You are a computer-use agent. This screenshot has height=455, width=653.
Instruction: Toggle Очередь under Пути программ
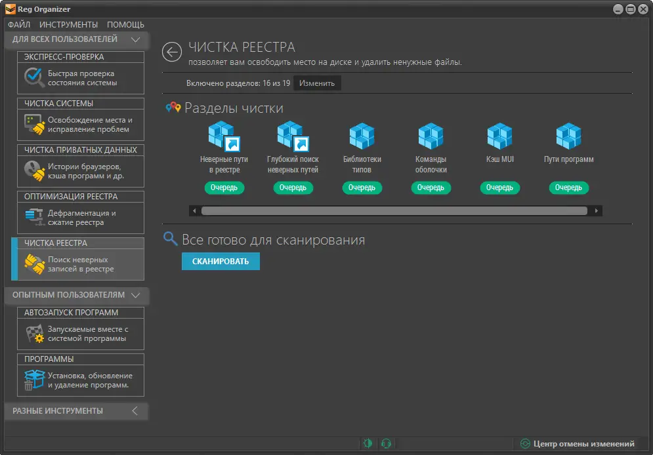pos(568,188)
